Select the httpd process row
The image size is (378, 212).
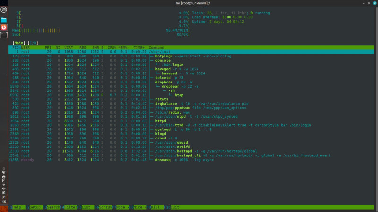[x=191, y=121]
